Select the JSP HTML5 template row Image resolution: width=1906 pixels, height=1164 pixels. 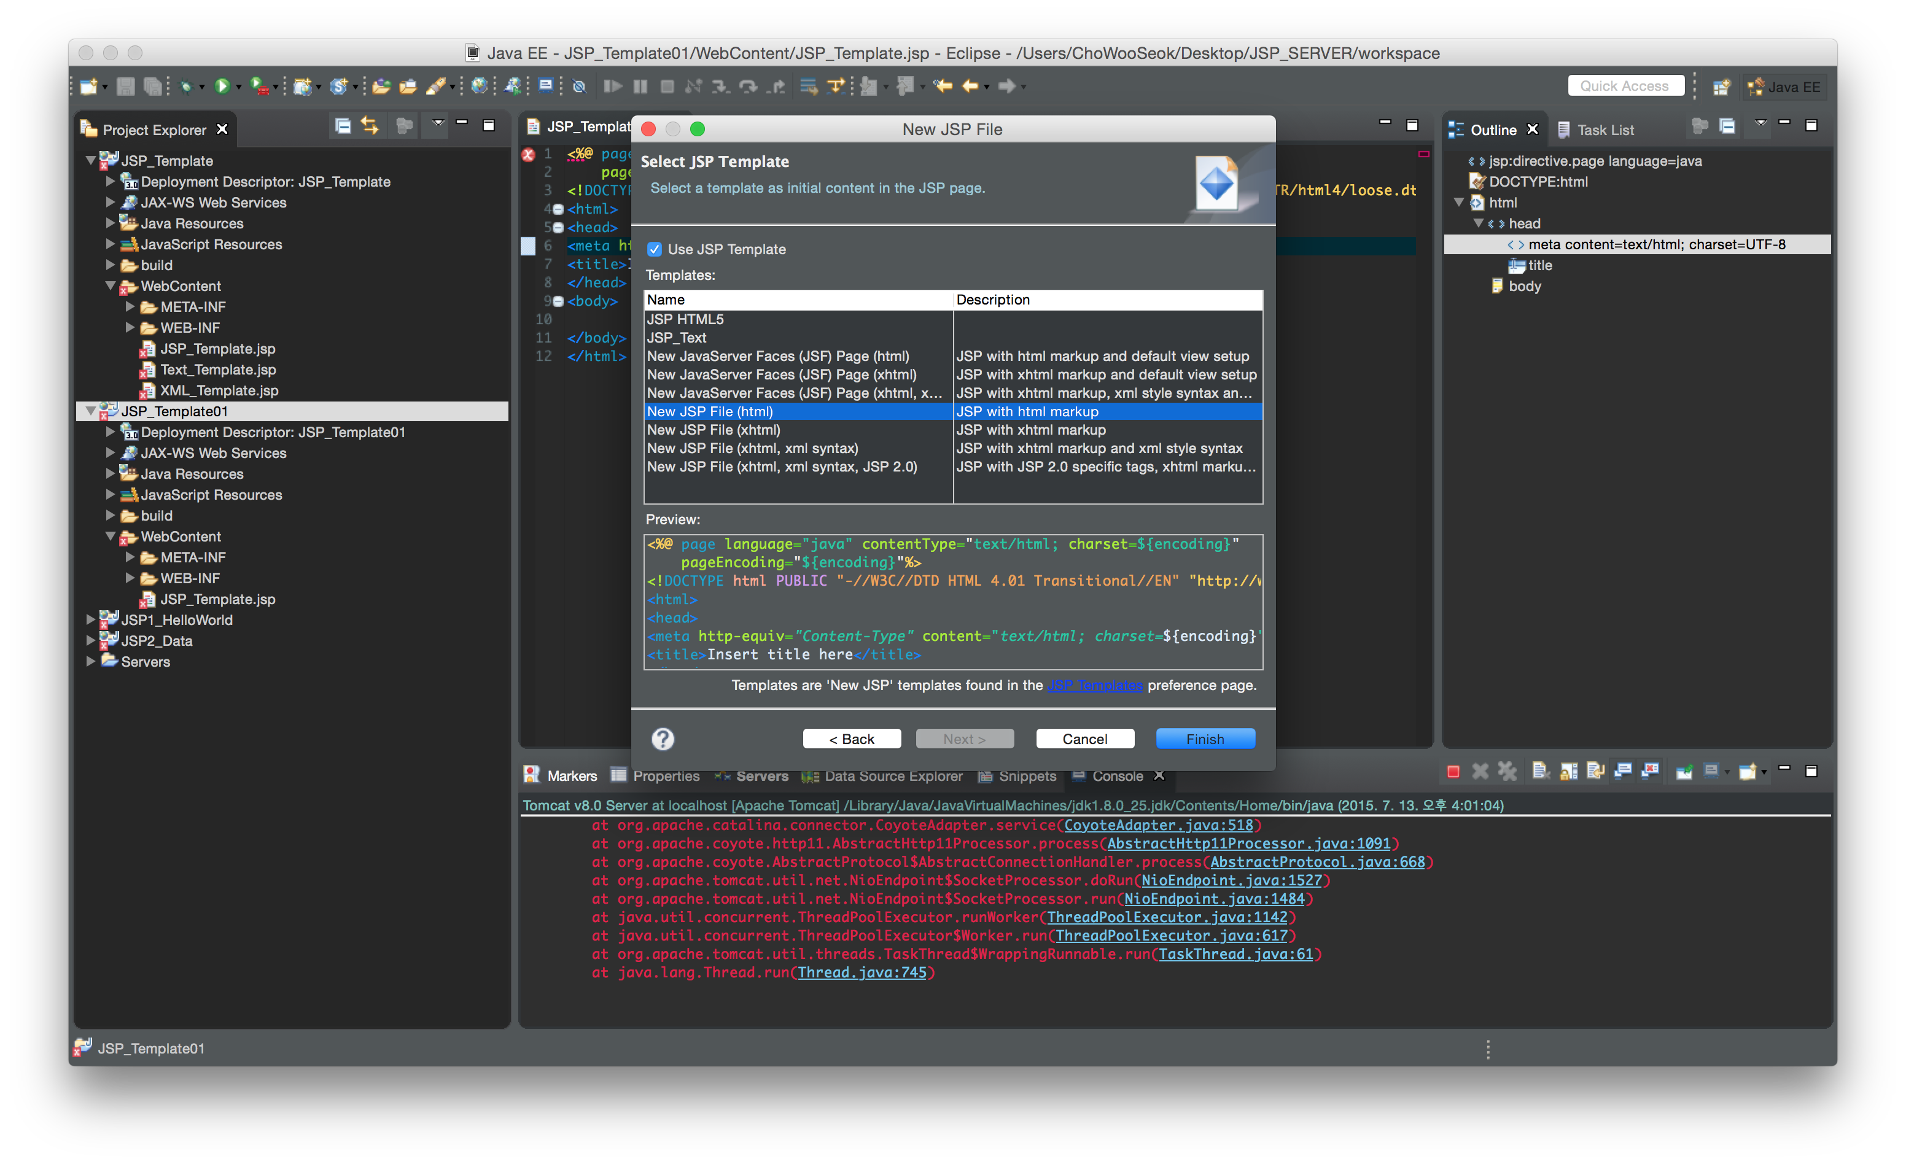685,319
